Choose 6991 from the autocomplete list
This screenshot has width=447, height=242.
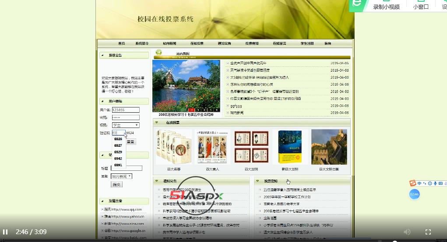pos(118,165)
